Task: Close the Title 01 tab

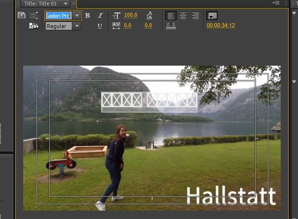Action: coord(74,3)
